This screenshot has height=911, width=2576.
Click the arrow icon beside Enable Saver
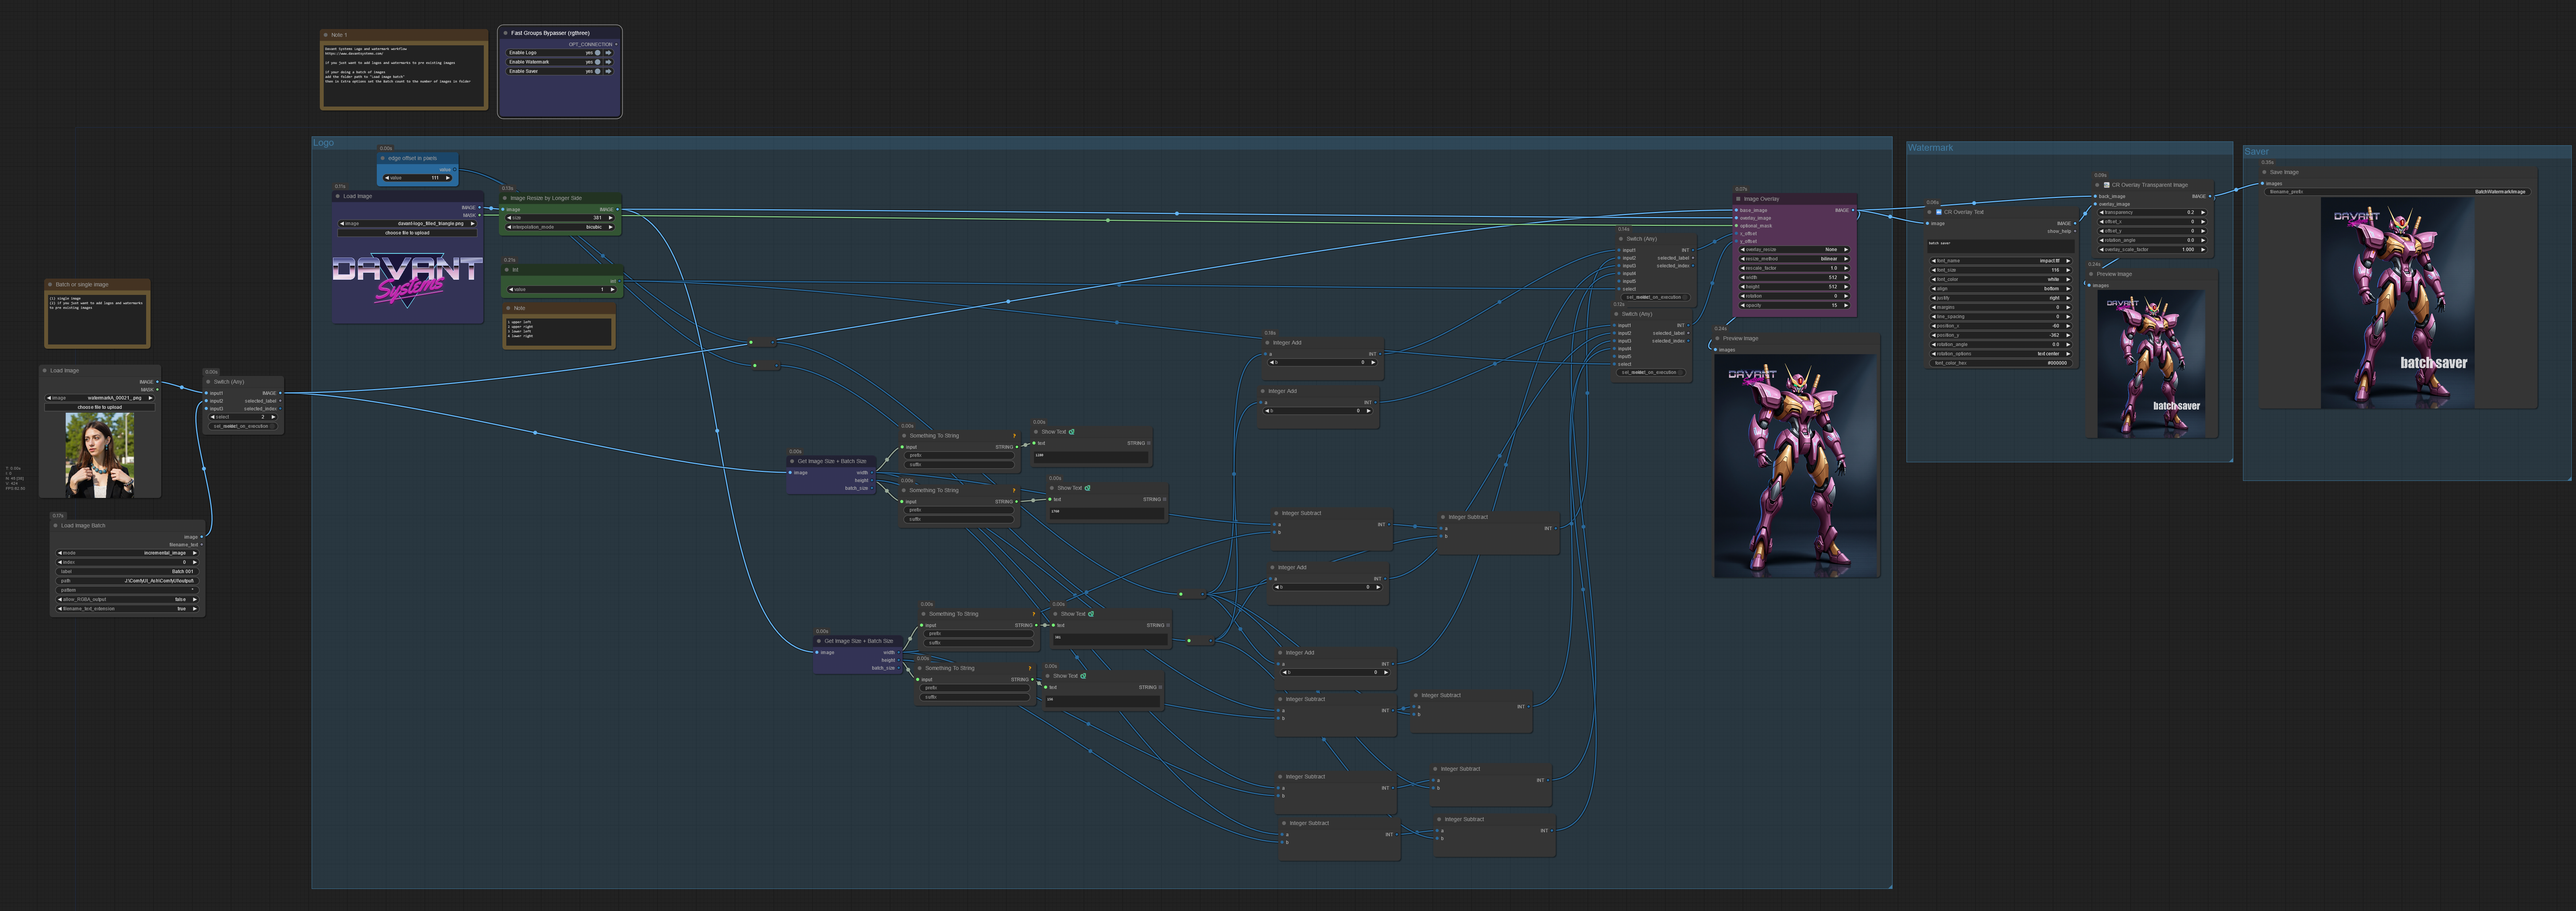608,71
